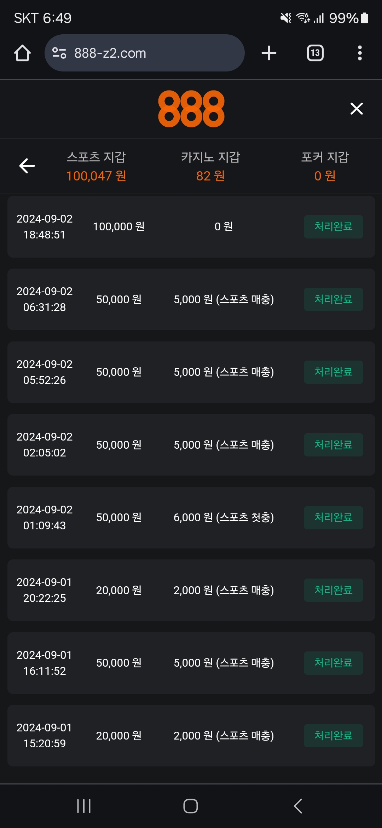Tap 처리완료 on the 06:31:28 transaction

(x=333, y=299)
